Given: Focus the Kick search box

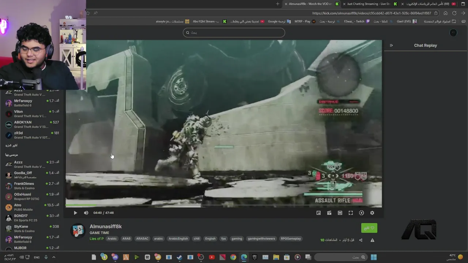Looking at the screenshot, I should tap(234, 33).
